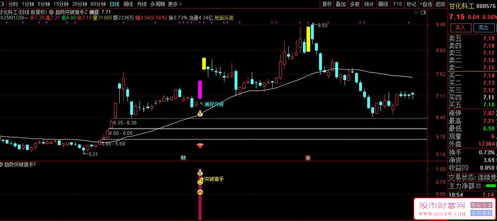This screenshot has height=221, width=497.
Task: Click the 捕捉突破 chart annotation
Action: pos(214,104)
